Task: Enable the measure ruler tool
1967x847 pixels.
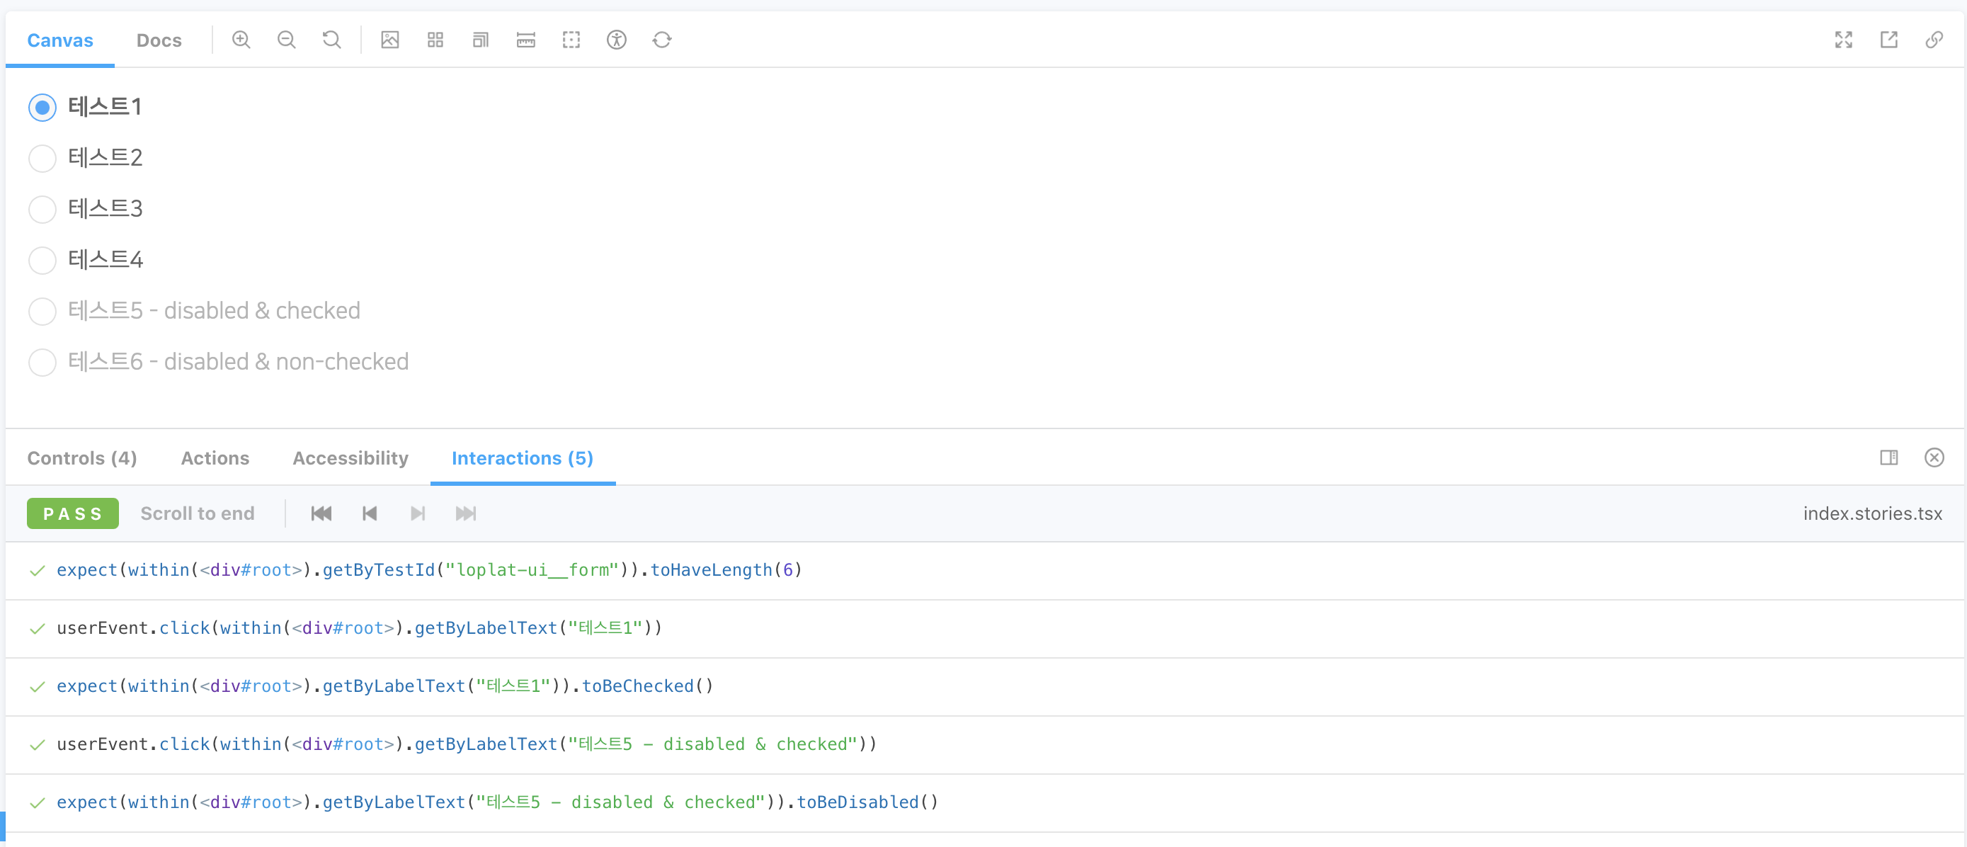Action: coord(525,40)
